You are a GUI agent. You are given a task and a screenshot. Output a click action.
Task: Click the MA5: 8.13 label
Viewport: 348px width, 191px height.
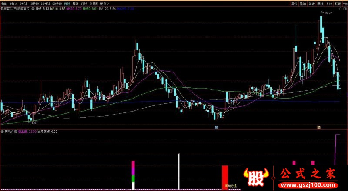point(42,9)
